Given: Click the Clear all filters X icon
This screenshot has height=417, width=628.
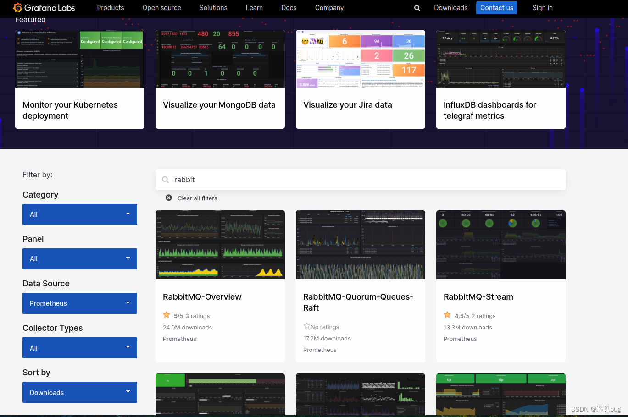Looking at the screenshot, I should (x=169, y=198).
